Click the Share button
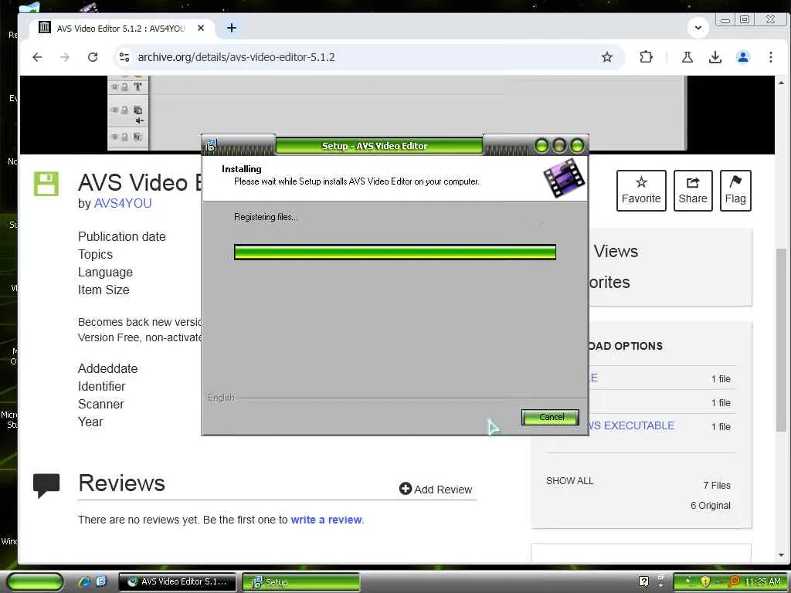The height and width of the screenshot is (593, 791). point(693,191)
